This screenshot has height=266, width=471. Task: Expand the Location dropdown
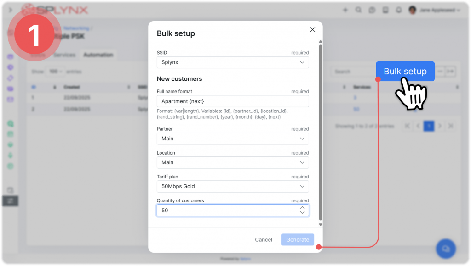coord(232,162)
